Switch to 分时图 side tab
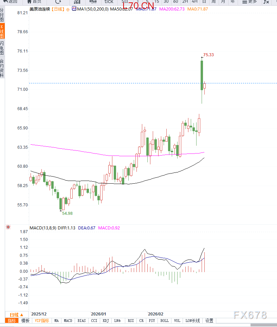Screen dimensions: 277x327 pyautogui.click(x=2, y=16)
